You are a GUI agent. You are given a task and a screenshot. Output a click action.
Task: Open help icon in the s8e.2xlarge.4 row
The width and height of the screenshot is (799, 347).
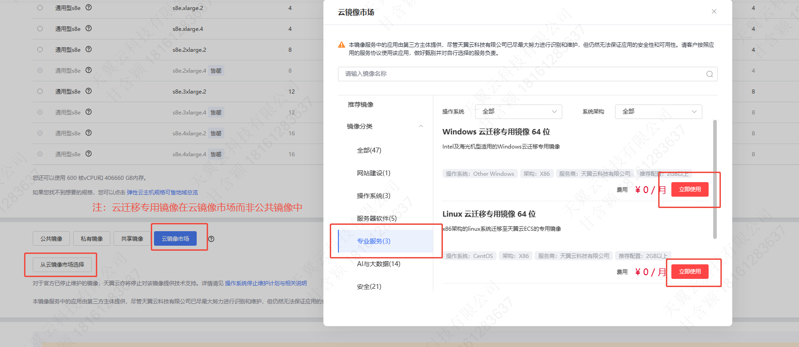click(x=89, y=70)
